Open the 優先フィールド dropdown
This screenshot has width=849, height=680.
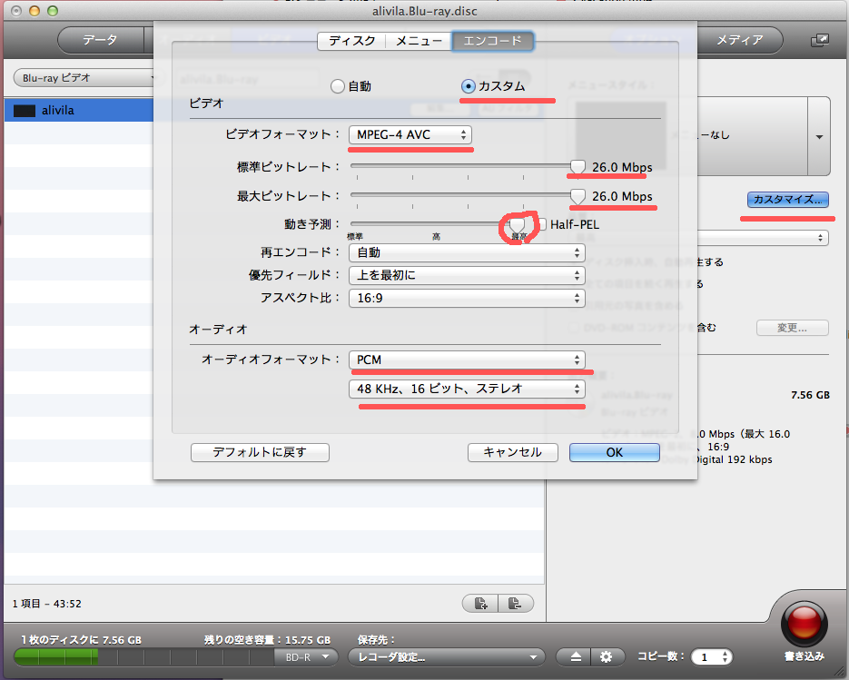click(x=467, y=275)
